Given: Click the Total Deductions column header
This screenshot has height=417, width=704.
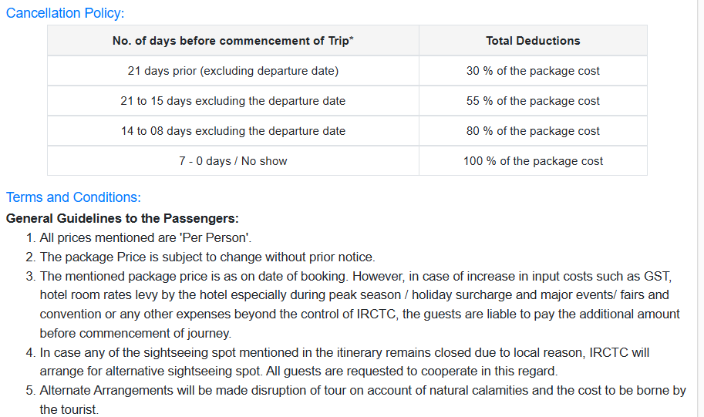Looking at the screenshot, I should [x=533, y=41].
